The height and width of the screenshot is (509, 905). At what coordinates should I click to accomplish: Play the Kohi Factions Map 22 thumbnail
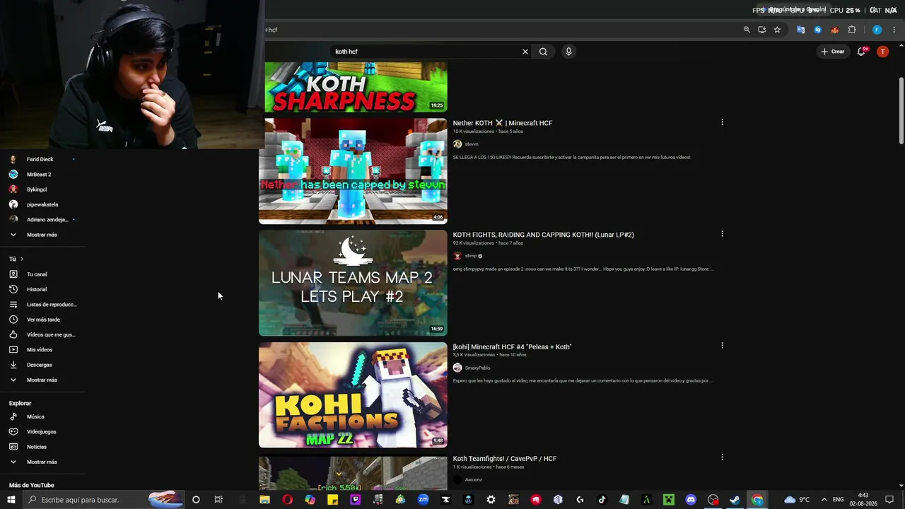[x=353, y=395]
